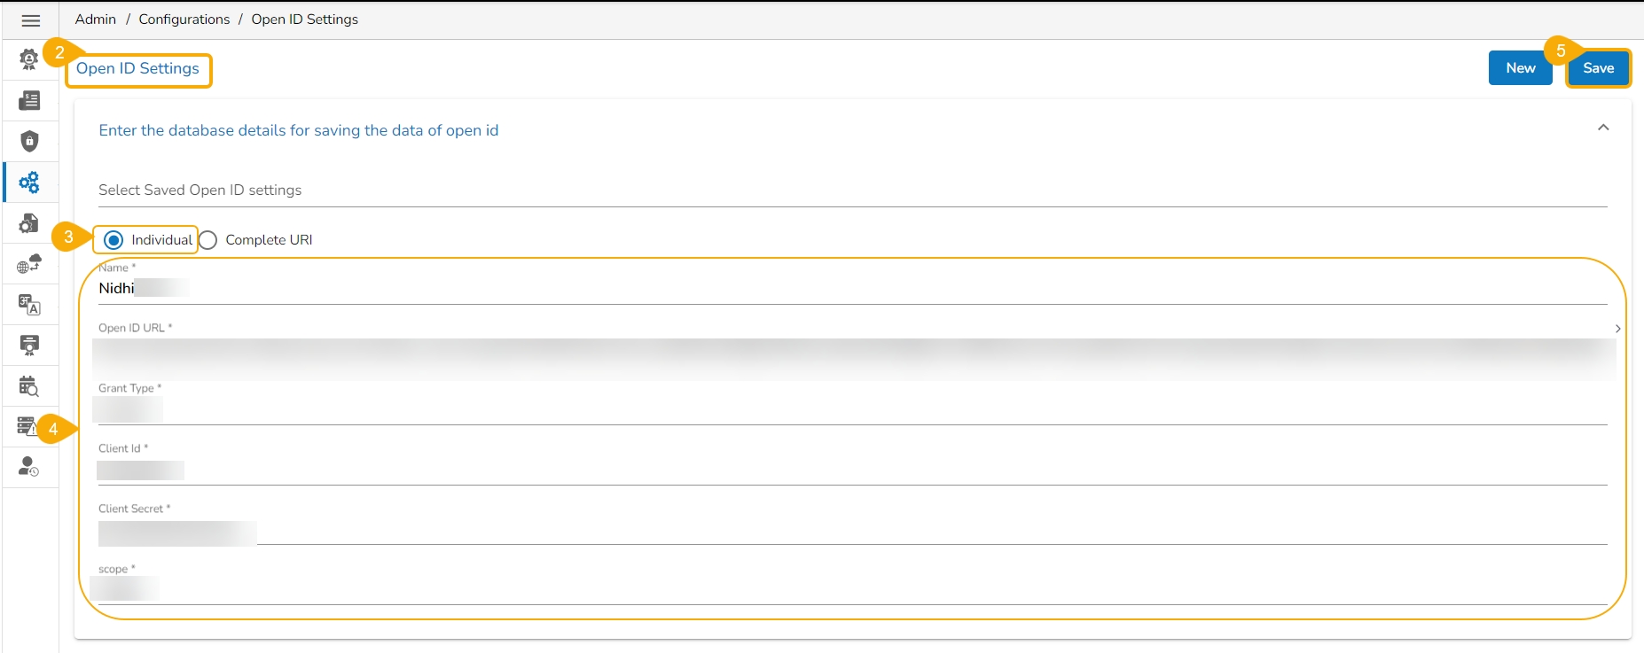Go to Admin breadcrumb
The image size is (1644, 653).
pos(96,19)
